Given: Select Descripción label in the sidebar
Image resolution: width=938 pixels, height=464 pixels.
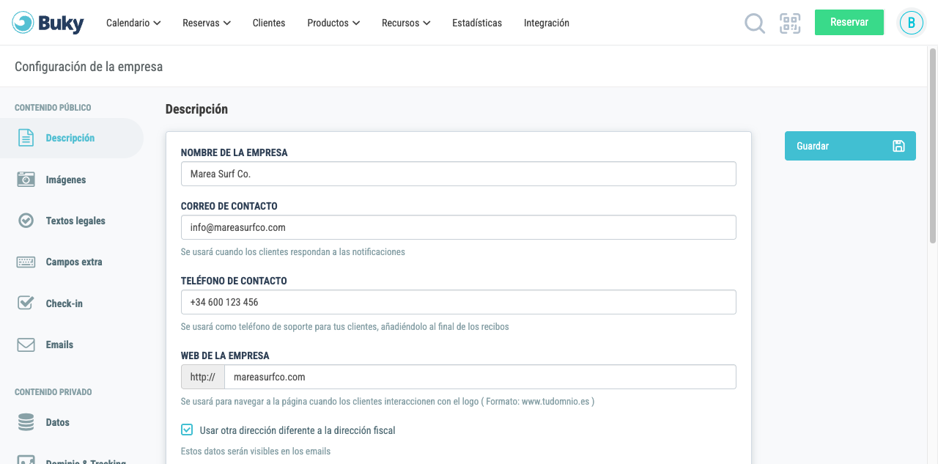Looking at the screenshot, I should point(70,138).
